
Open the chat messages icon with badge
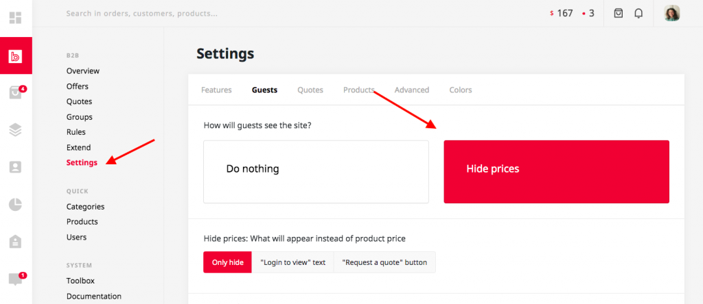(x=16, y=279)
